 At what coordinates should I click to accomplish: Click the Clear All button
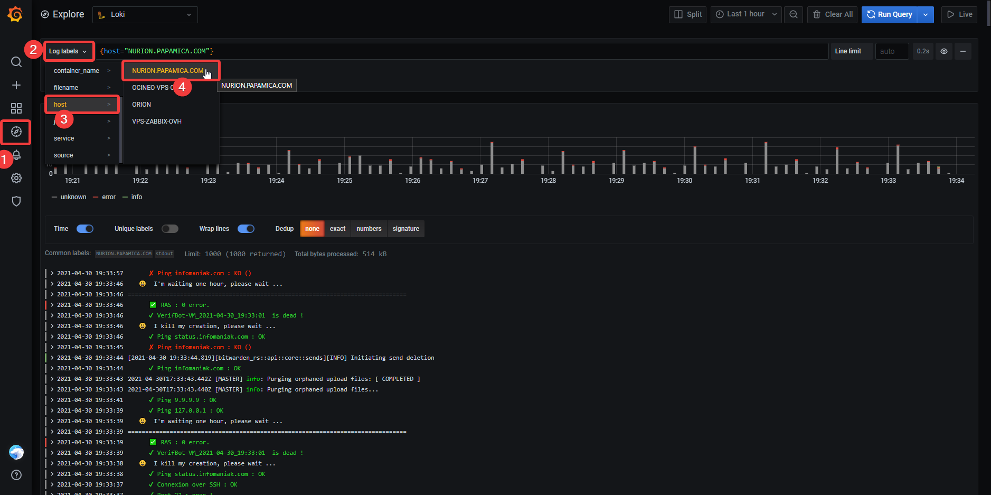[x=833, y=14]
